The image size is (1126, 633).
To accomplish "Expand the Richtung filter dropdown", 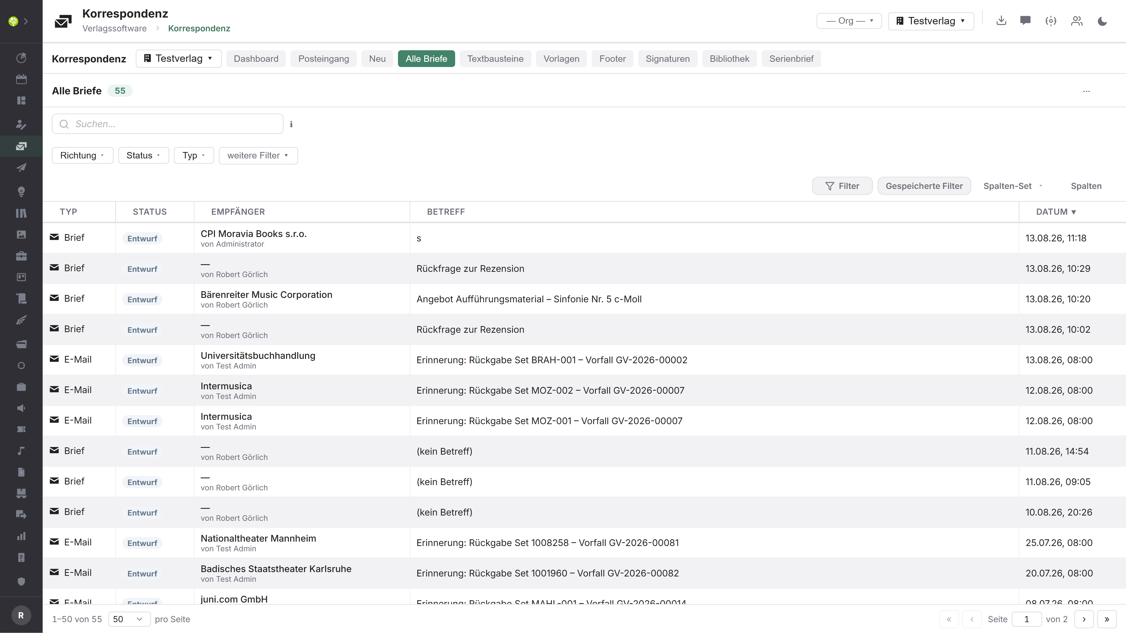I will pyautogui.click(x=82, y=156).
